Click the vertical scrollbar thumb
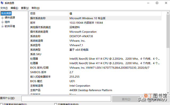Viewport: 170px width, 105px height. tap(168, 31)
